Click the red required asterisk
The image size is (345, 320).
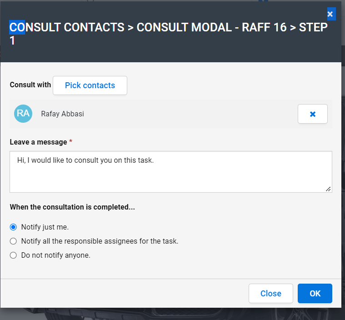click(70, 141)
